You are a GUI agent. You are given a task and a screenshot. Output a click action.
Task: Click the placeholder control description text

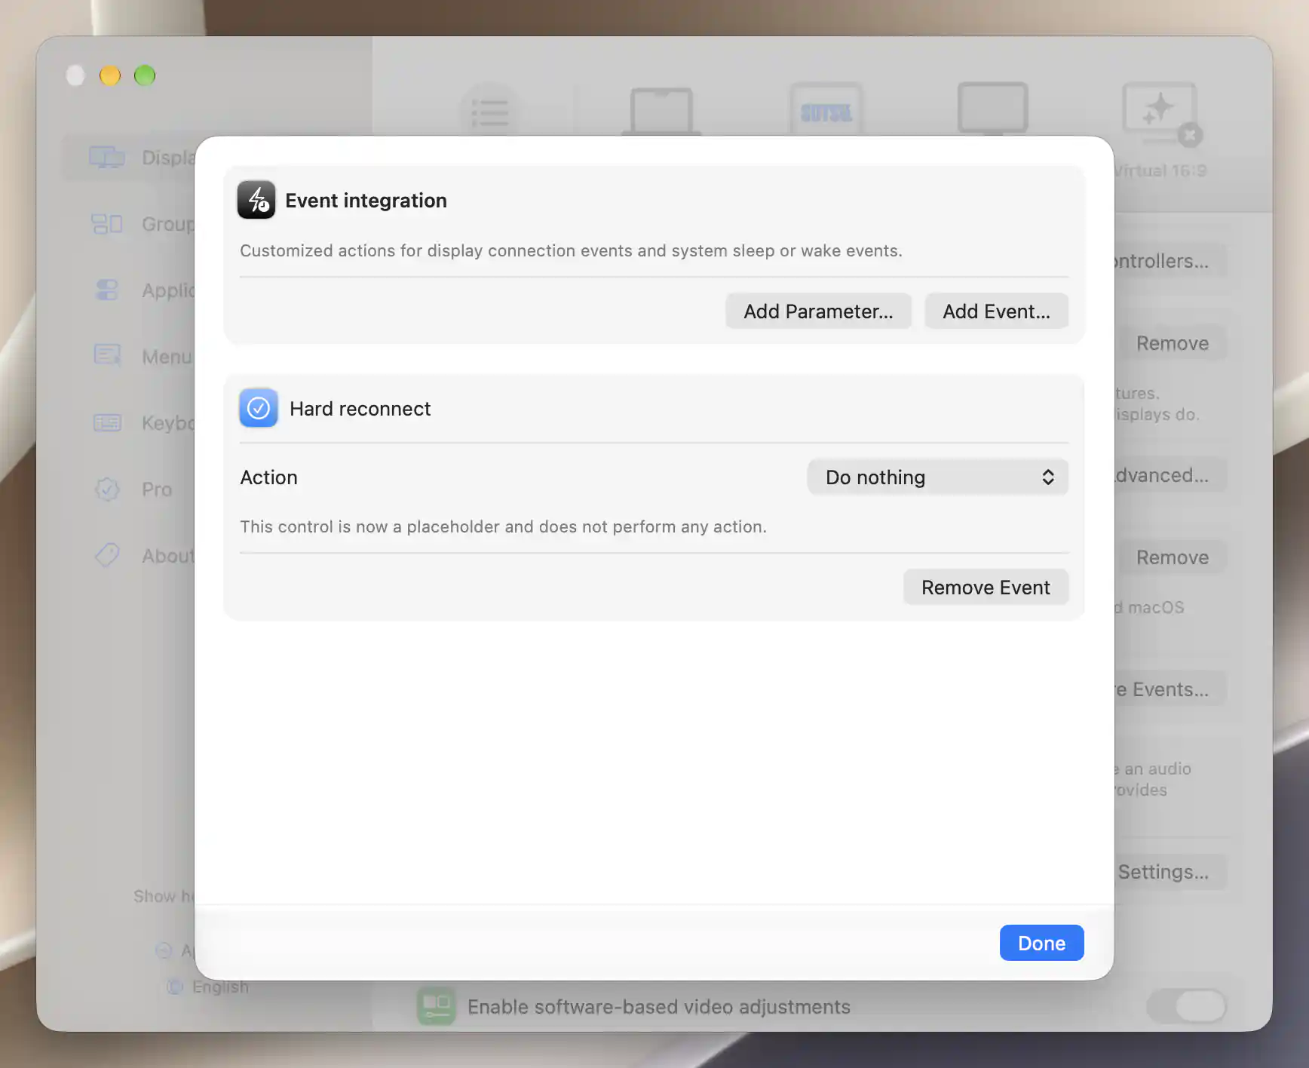pos(503,526)
